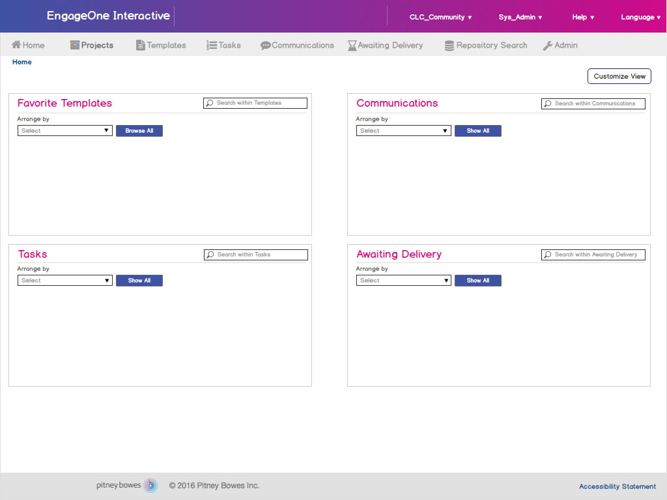Click the Repository Search database icon
The height and width of the screenshot is (500, 667).
(449, 46)
